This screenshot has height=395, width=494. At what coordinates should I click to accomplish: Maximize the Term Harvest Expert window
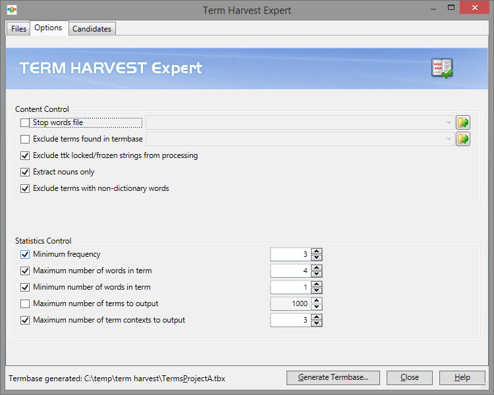[x=451, y=7]
